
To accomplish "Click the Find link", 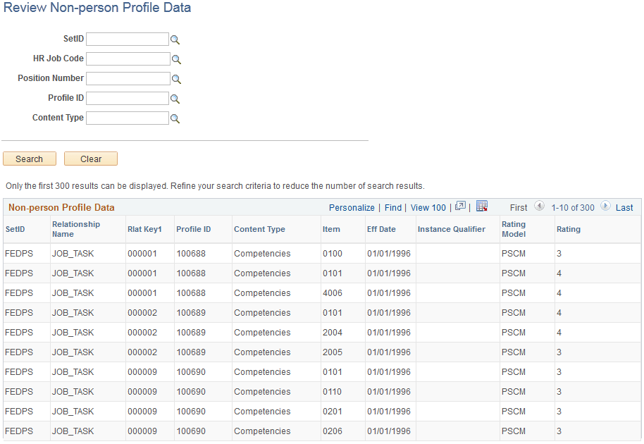I will tap(392, 207).
